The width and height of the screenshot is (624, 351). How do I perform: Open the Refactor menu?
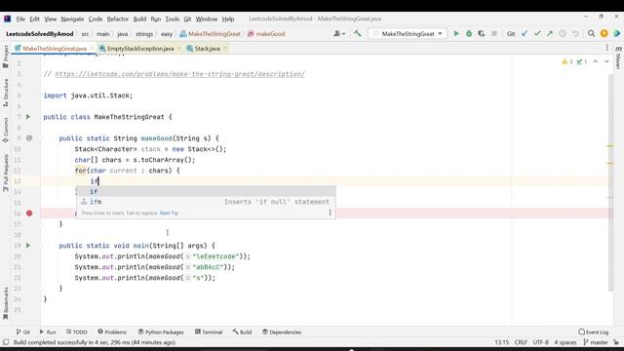(x=118, y=19)
